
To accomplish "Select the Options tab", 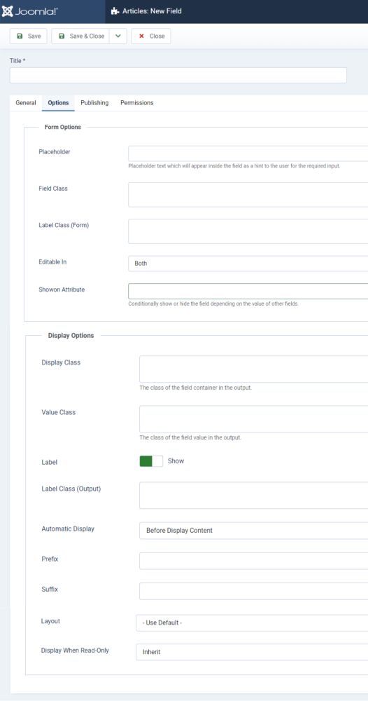I will (59, 103).
